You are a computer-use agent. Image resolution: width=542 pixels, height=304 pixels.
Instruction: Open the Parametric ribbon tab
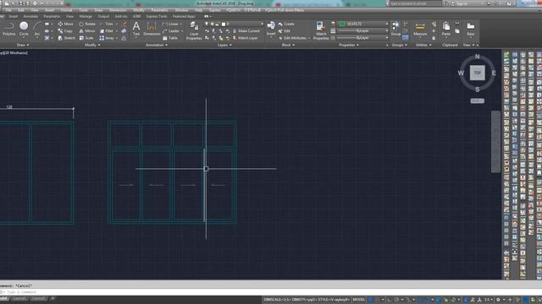pyautogui.click(x=52, y=16)
